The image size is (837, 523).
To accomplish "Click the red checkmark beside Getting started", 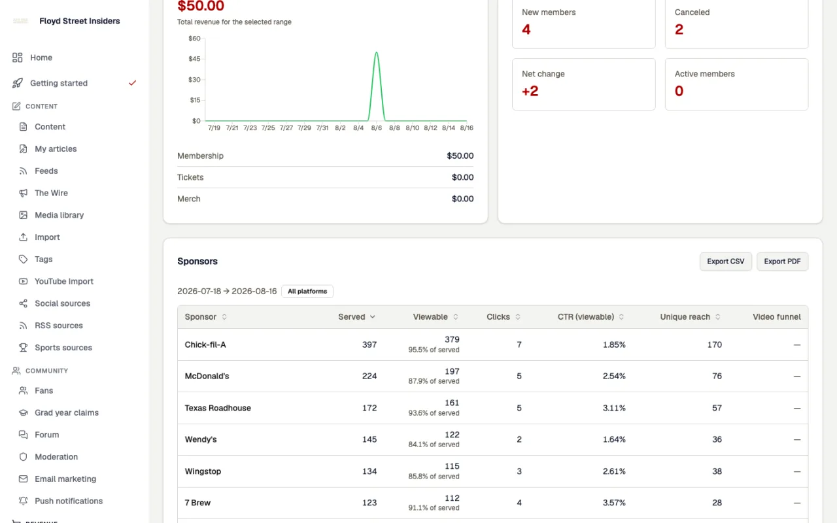I will point(133,83).
